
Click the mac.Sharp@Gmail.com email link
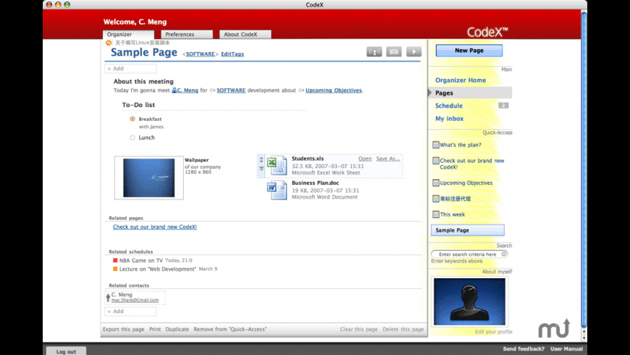click(x=135, y=301)
